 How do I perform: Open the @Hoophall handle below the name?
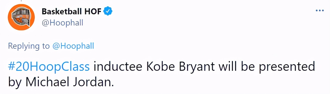tap(62, 23)
